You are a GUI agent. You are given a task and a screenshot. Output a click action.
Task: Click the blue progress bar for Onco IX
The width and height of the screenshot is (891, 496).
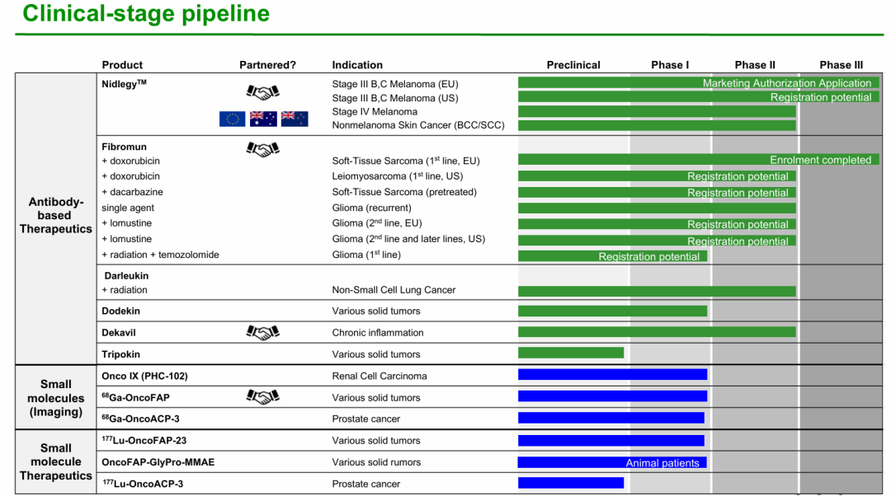point(612,375)
